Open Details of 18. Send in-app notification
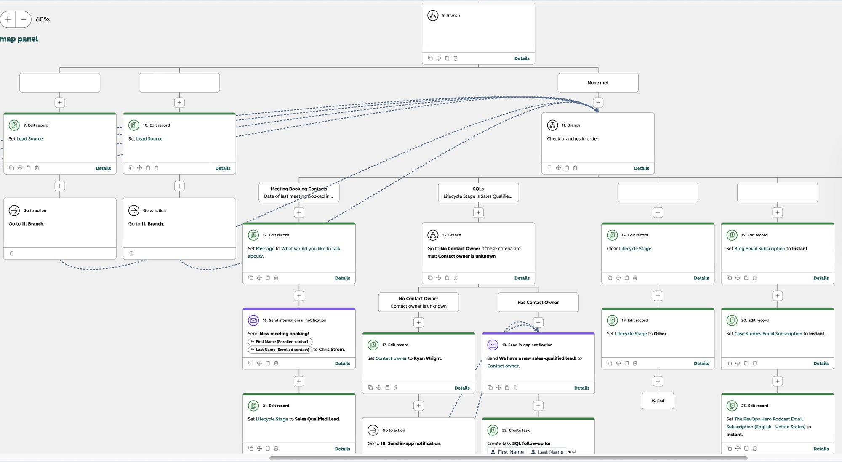This screenshot has height=462, width=842. pyautogui.click(x=582, y=388)
